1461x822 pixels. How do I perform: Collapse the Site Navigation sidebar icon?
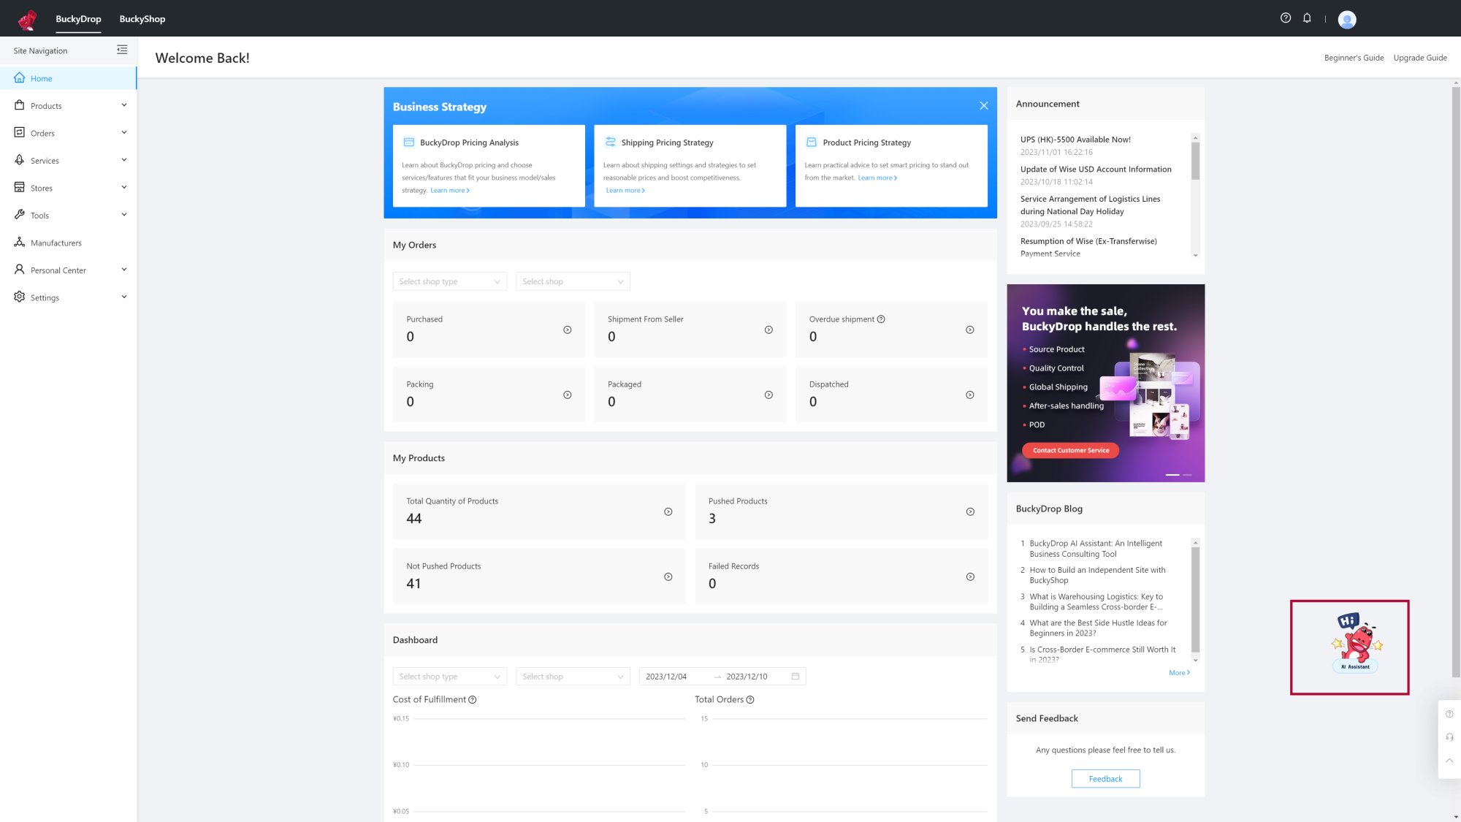click(x=122, y=50)
